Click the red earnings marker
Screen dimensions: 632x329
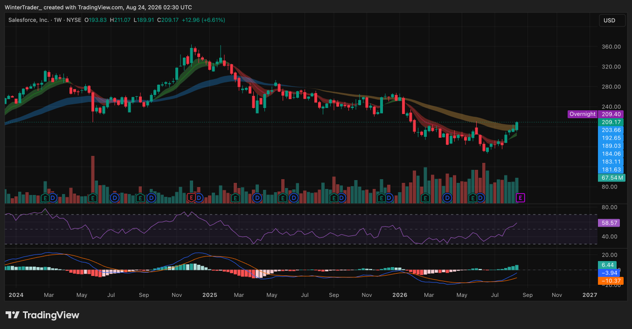pos(192,198)
